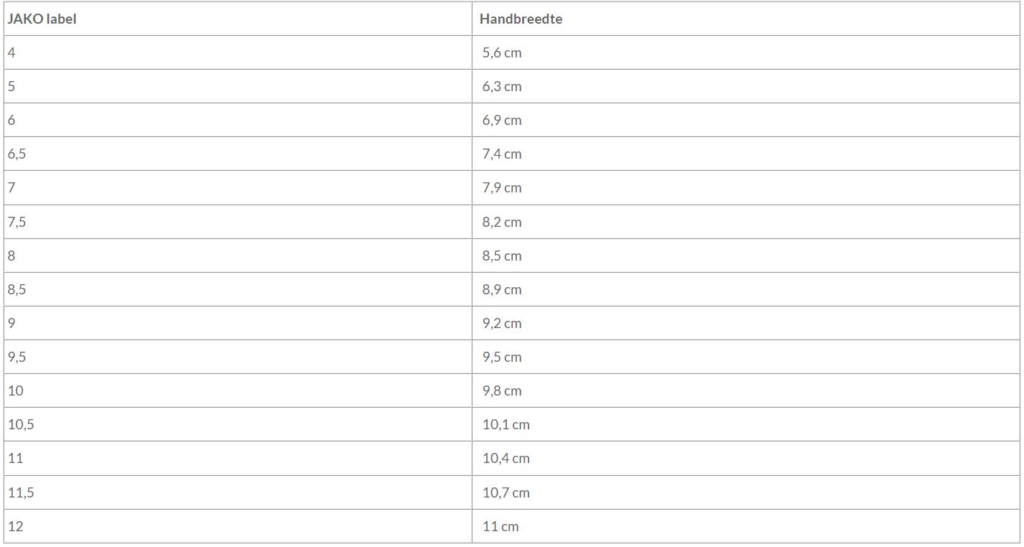The height and width of the screenshot is (547, 1024).
Task: Select the 10,1 cm width cell
Action: 506,424
